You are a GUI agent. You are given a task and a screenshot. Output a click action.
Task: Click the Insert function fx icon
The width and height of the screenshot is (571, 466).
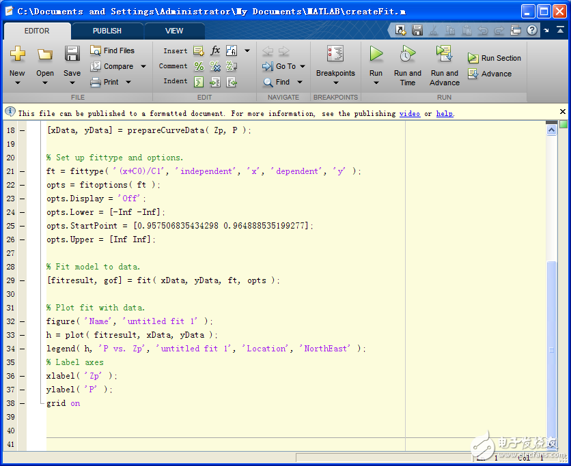pos(215,50)
